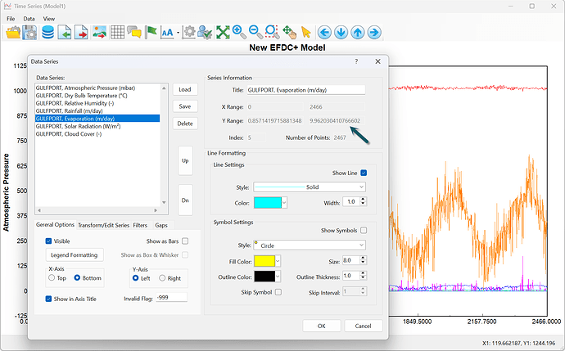Click the Up button
Image resolution: width=565 pixels, height=351 pixels.
click(185, 160)
